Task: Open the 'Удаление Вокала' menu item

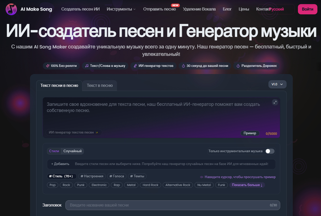Action: pos(199,9)
